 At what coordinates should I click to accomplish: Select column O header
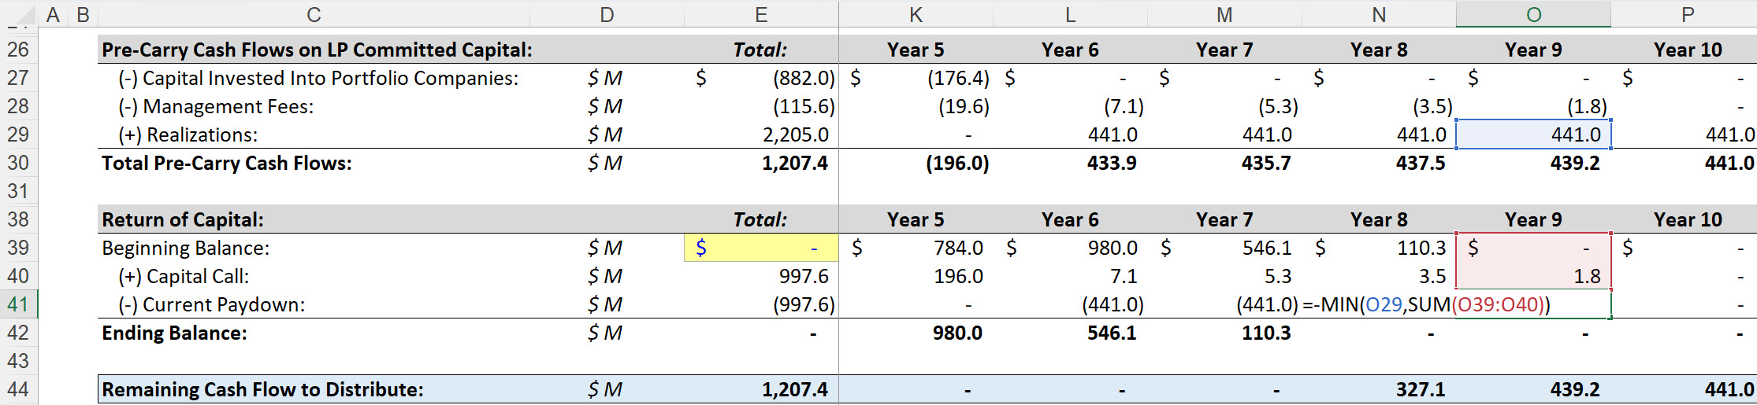click(1533, 14)
